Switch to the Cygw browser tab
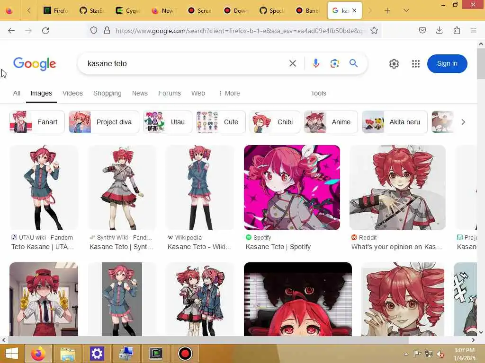 point(128,10)
